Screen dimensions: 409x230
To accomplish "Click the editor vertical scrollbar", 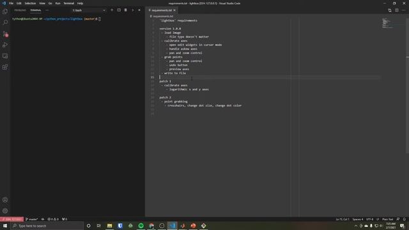I will pos(408,86).
